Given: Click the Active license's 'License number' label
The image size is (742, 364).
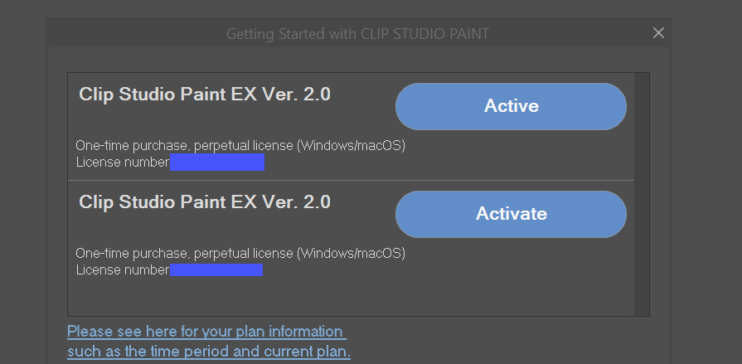Looking at the screenshot, I should pos(123,162).
